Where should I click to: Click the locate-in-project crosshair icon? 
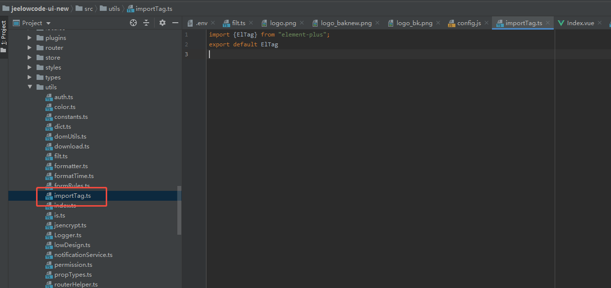[133, 23]
